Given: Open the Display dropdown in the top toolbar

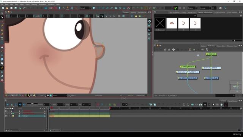Looking at the screenshot, I should [193, 8].
